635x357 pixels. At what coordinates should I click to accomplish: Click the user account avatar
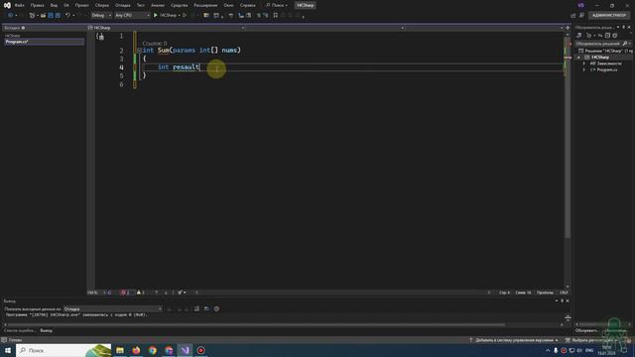coord(581,5)
